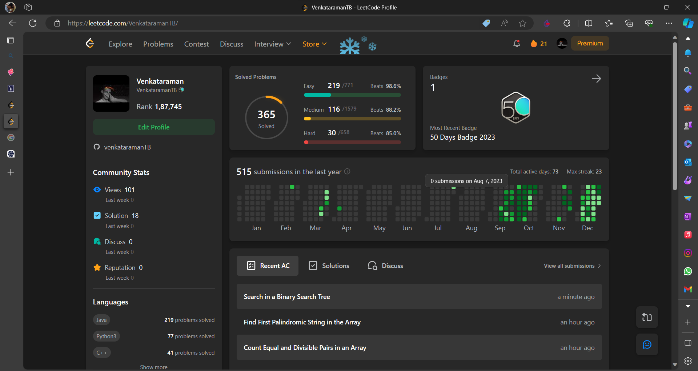Expand more languages with Show more
The image size is (698, 371).
coord(154,367)
